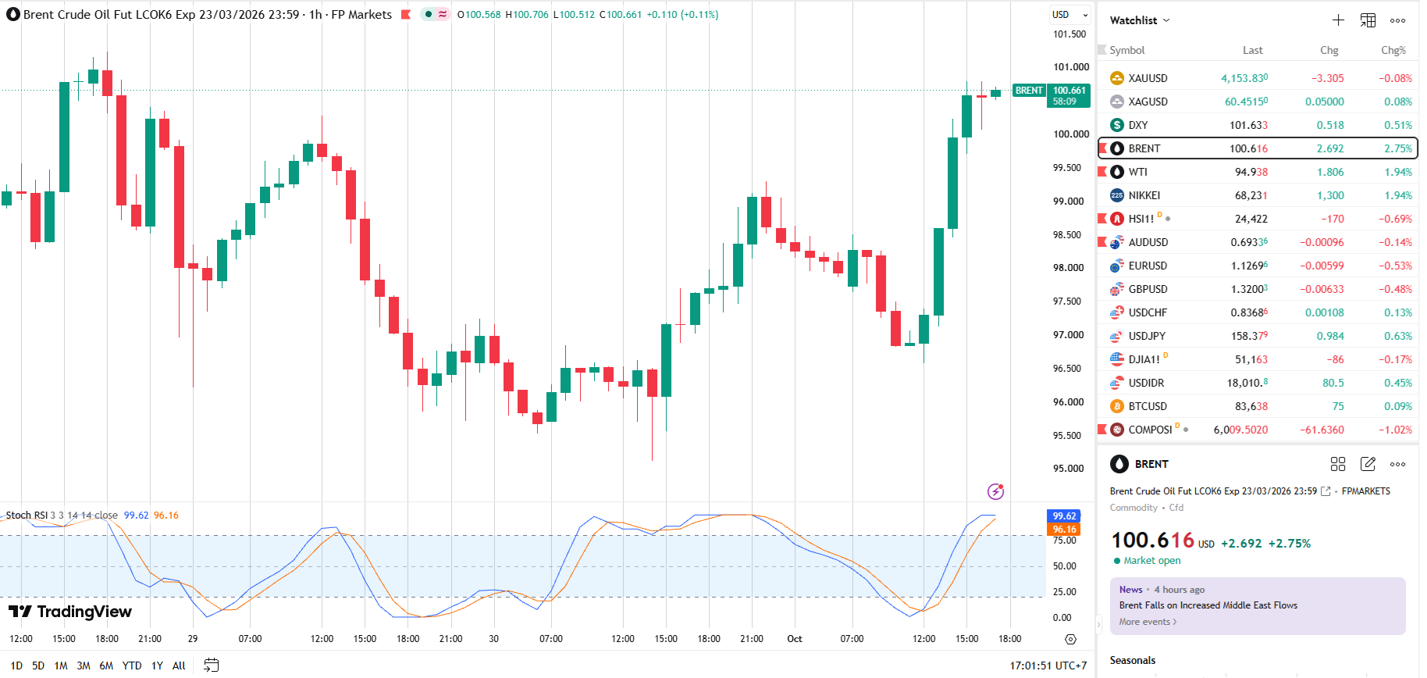Select the 1Y time range
1427x678 pixels.
pyautogui.click(x=157, y=666)
